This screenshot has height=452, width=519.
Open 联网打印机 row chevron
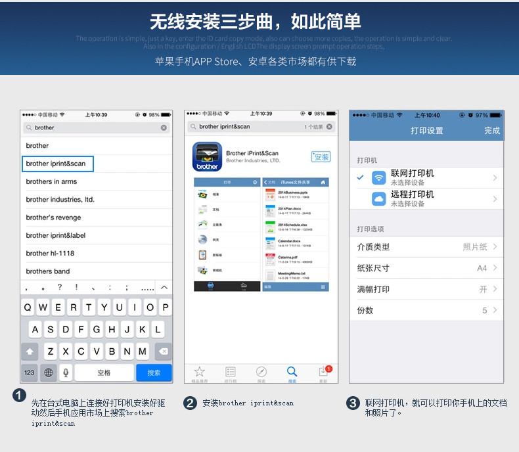click(x=495, y=178)
